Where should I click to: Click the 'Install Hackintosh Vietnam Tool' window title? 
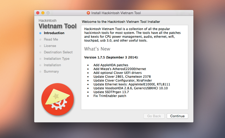pos(116,13)
